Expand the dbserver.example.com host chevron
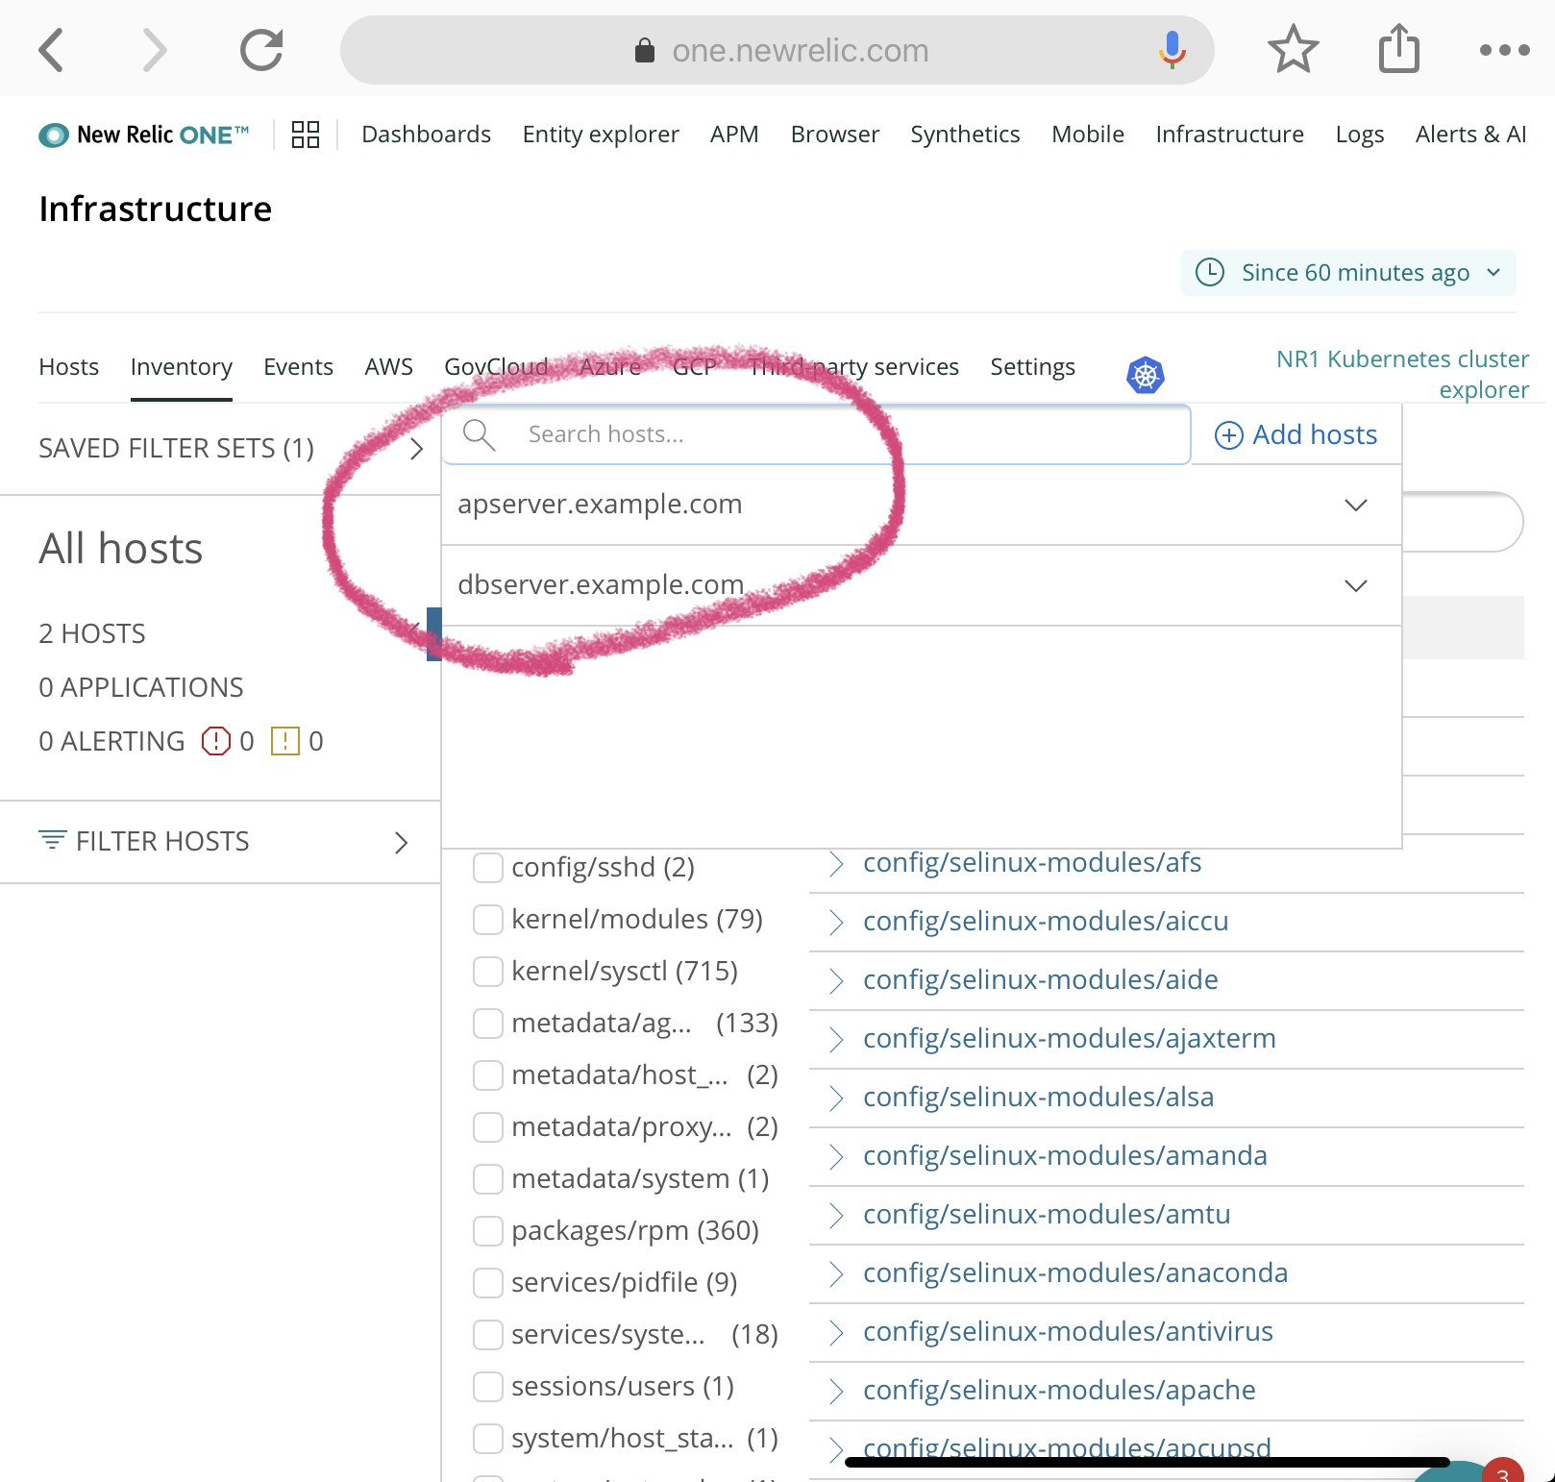The height and width of the screenshot is (1482, 1555). point(1355,585)
